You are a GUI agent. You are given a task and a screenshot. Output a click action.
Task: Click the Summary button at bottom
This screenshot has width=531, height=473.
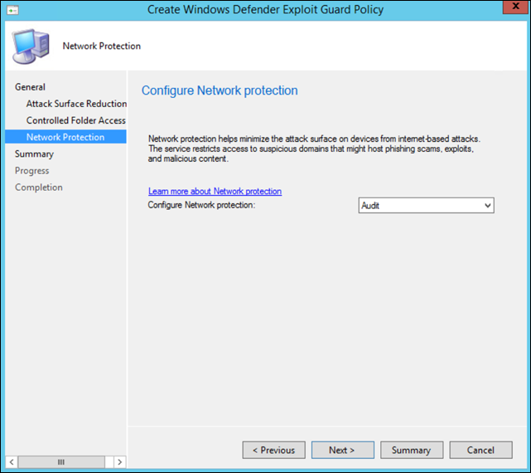412,450
